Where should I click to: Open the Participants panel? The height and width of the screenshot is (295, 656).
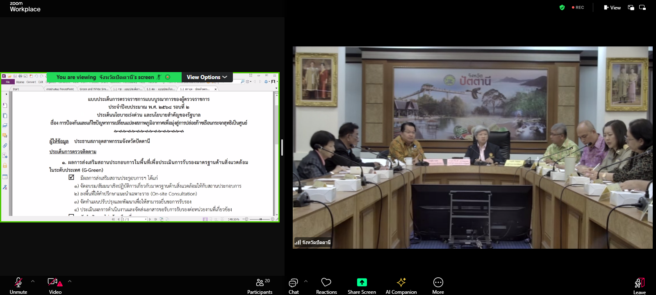click(260, 285)
